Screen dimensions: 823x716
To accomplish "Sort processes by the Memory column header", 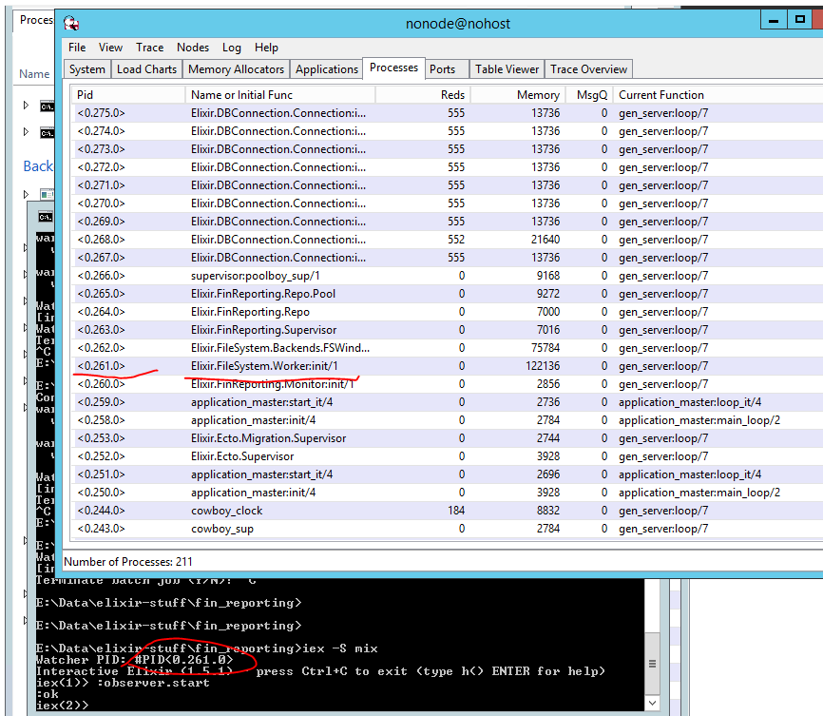I will click(x=537, y=94).
